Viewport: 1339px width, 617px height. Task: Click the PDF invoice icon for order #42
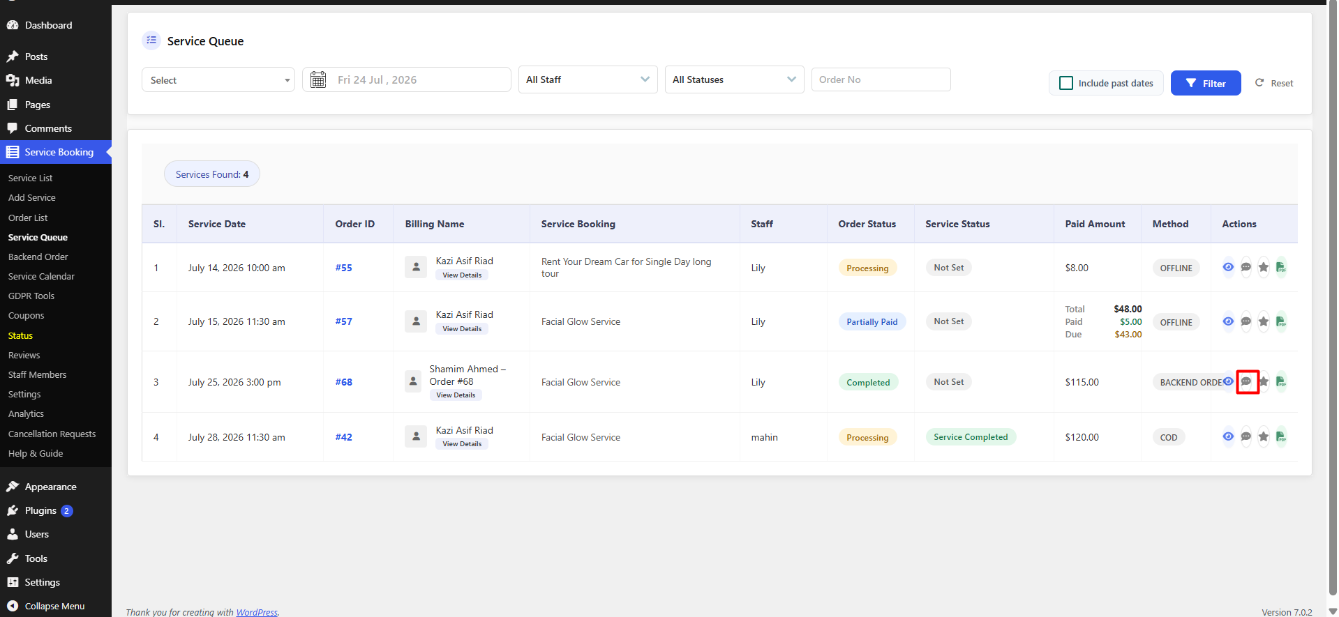(1281, 436)
